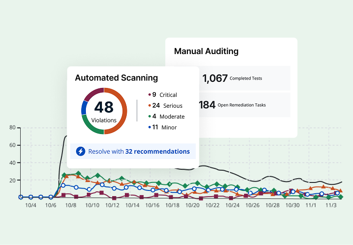Click the blue Minor legend dot
Viewport: 353px width, 245px height.
click(149, 127)
